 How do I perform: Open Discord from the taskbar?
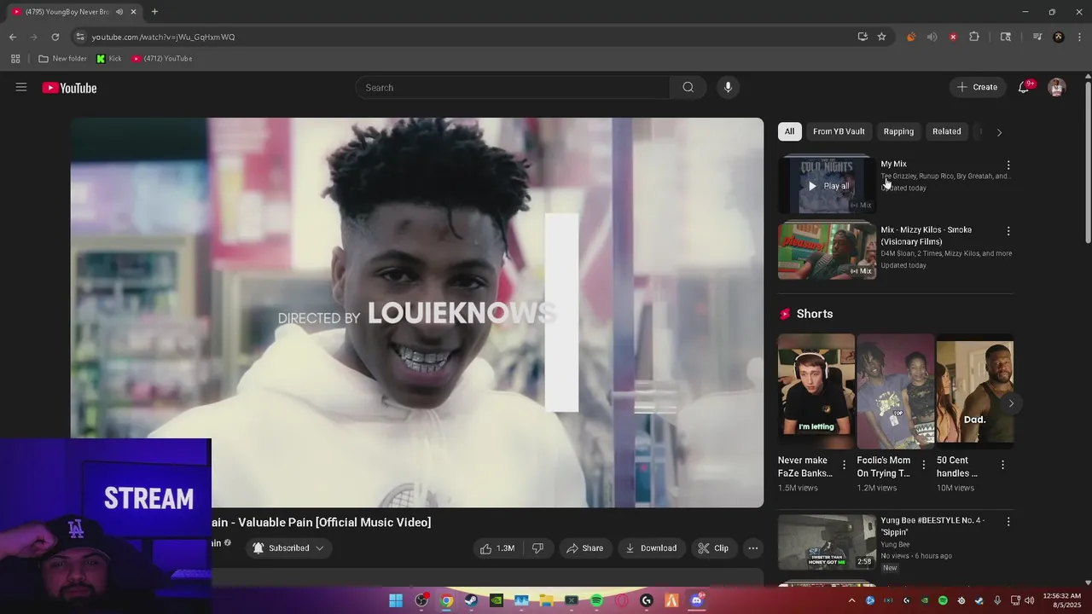point(697,600)
